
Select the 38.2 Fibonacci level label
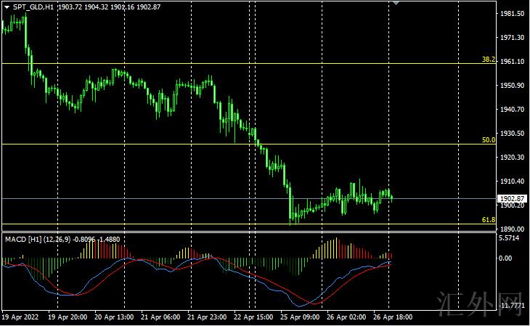[489, 59]
